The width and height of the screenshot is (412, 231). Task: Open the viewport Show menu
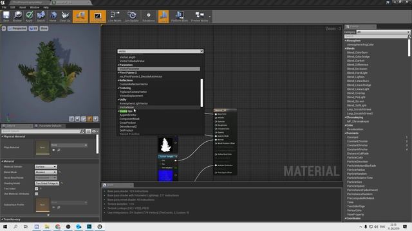44,28
